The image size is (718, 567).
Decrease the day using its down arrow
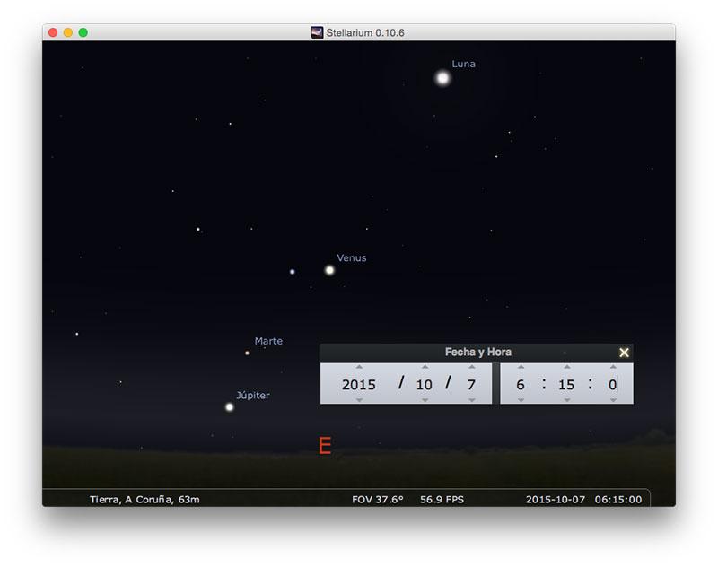471,401
